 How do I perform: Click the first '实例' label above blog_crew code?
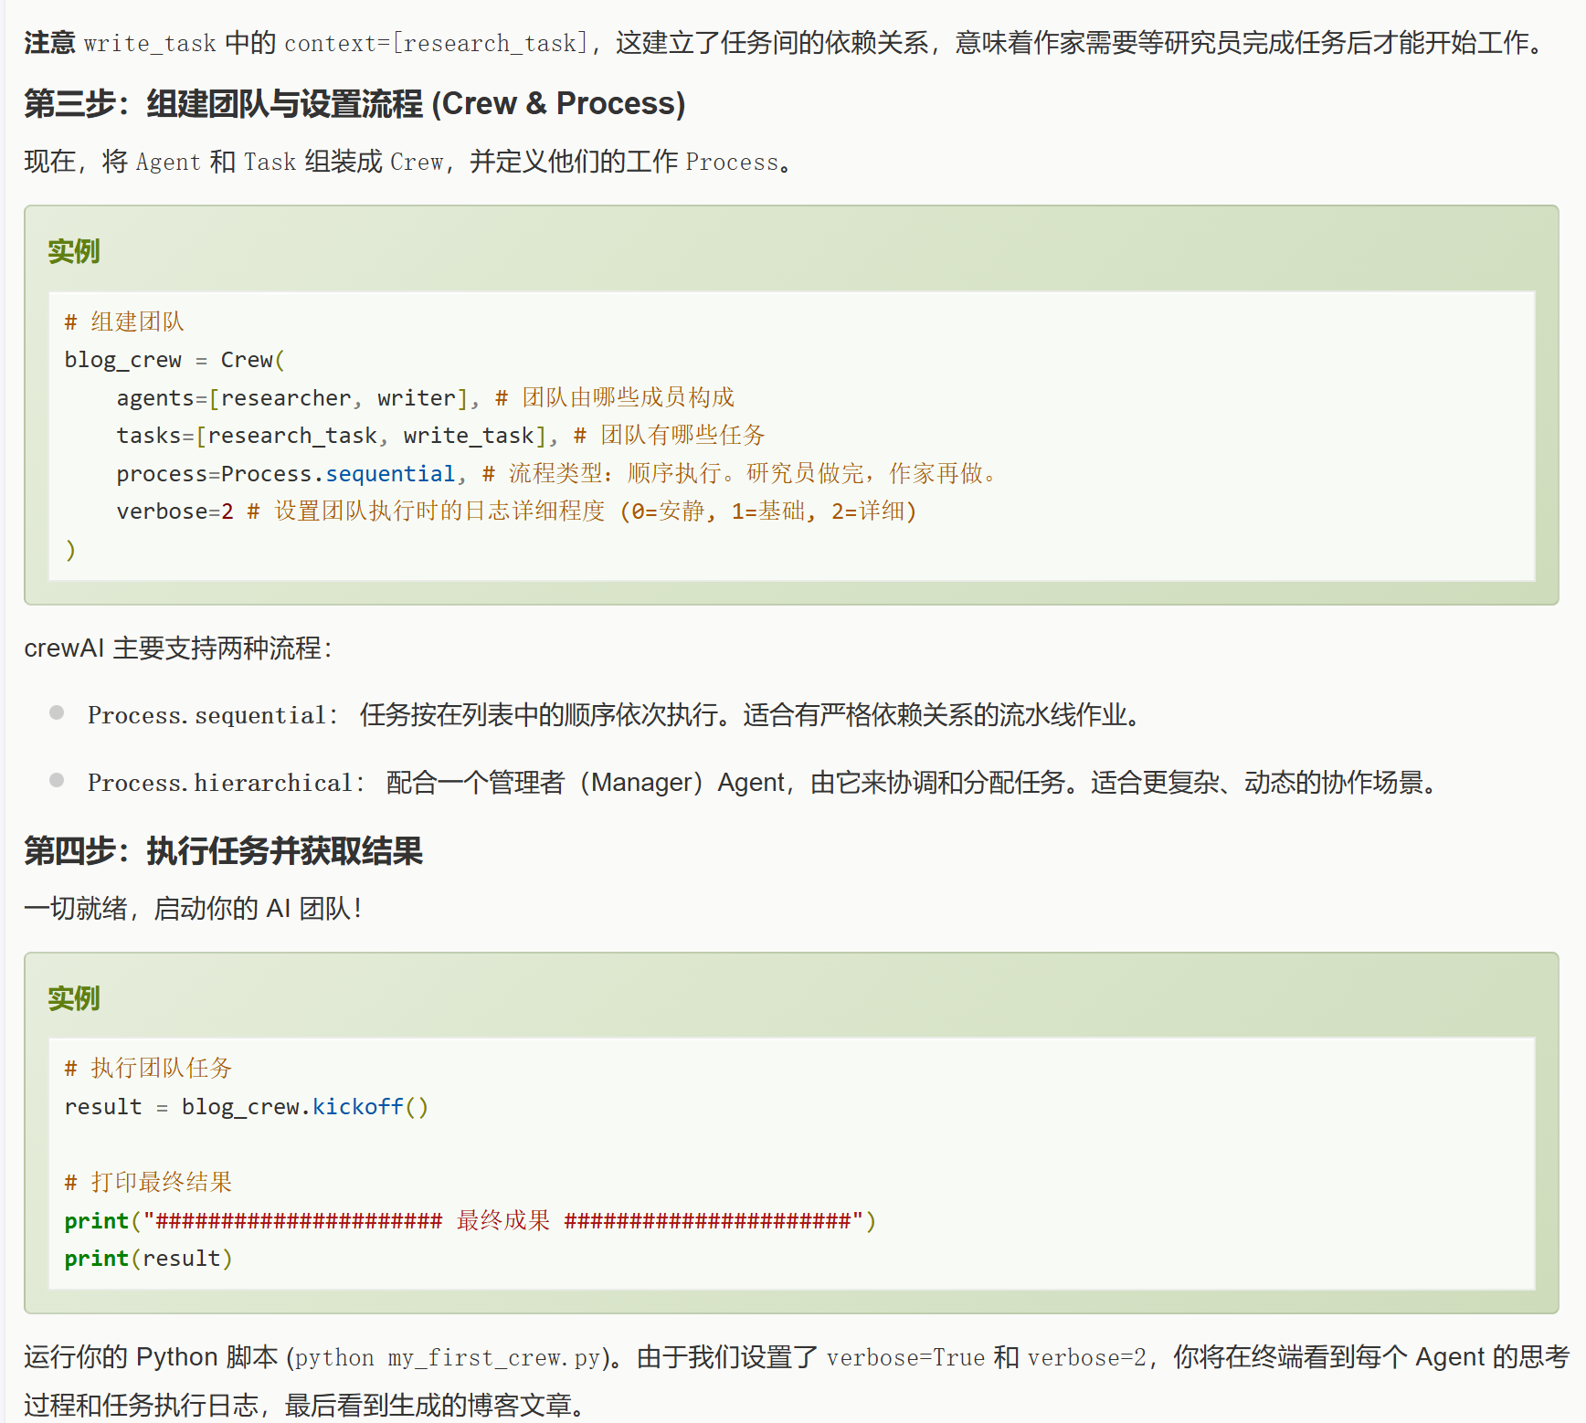click(74, 251)
